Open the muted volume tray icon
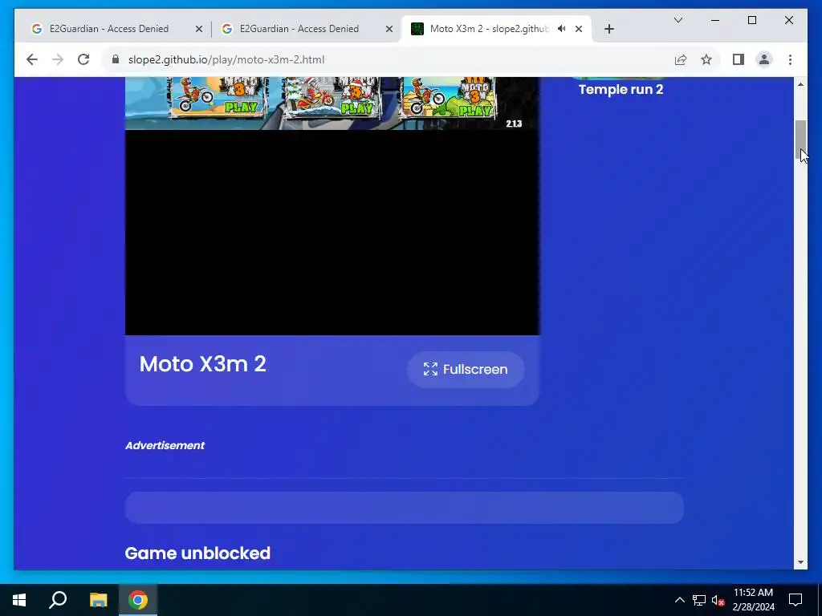The width and height of the screenshot is (822, 616). coord(718,600)
